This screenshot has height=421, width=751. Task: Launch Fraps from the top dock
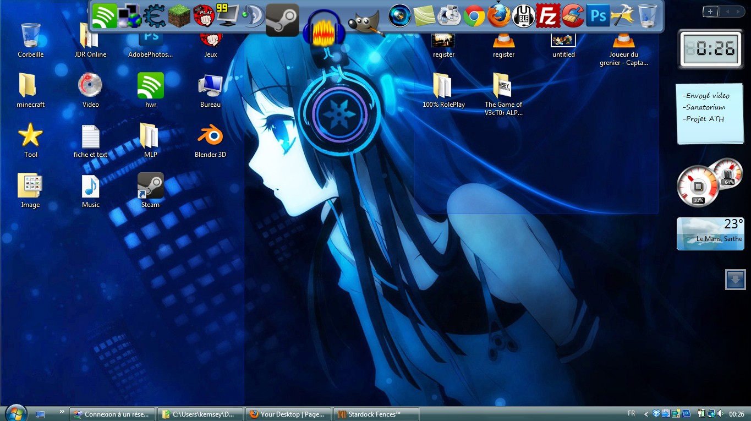point(228,16)
